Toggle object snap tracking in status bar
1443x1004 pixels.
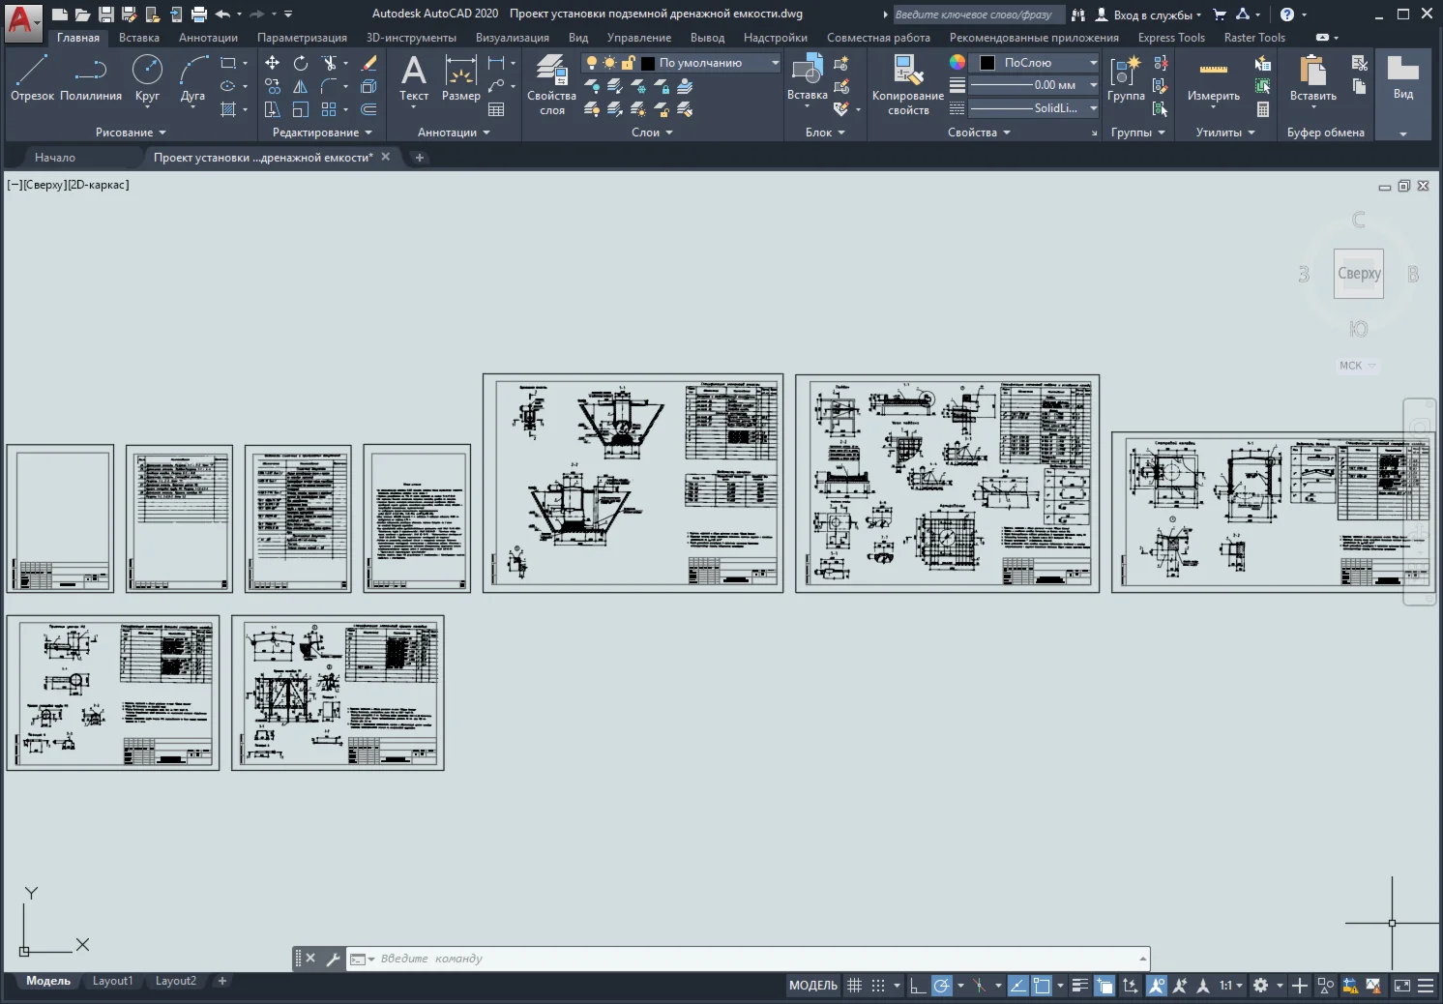click(1017, 986)
